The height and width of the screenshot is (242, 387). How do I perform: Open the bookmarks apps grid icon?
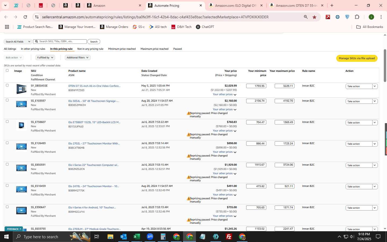pos(7,27)
